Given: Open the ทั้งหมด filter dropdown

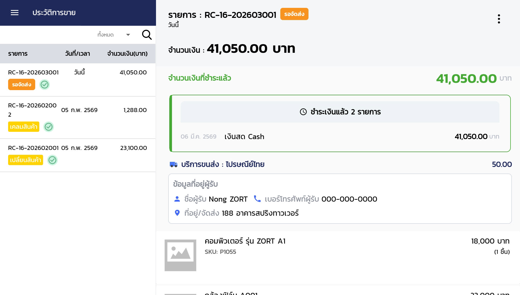Looking at the screenshot, I should [x=106, y=35].
